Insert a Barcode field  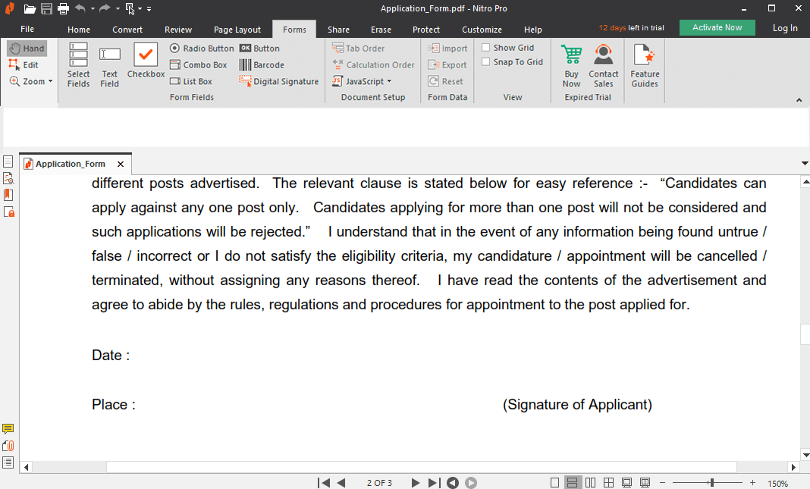tap(262, 65)
